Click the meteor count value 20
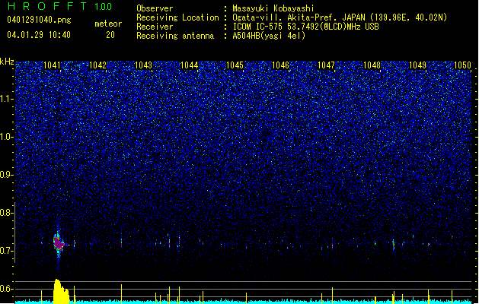The height and width of the screenshot is (304, 479). click(110, 35)
